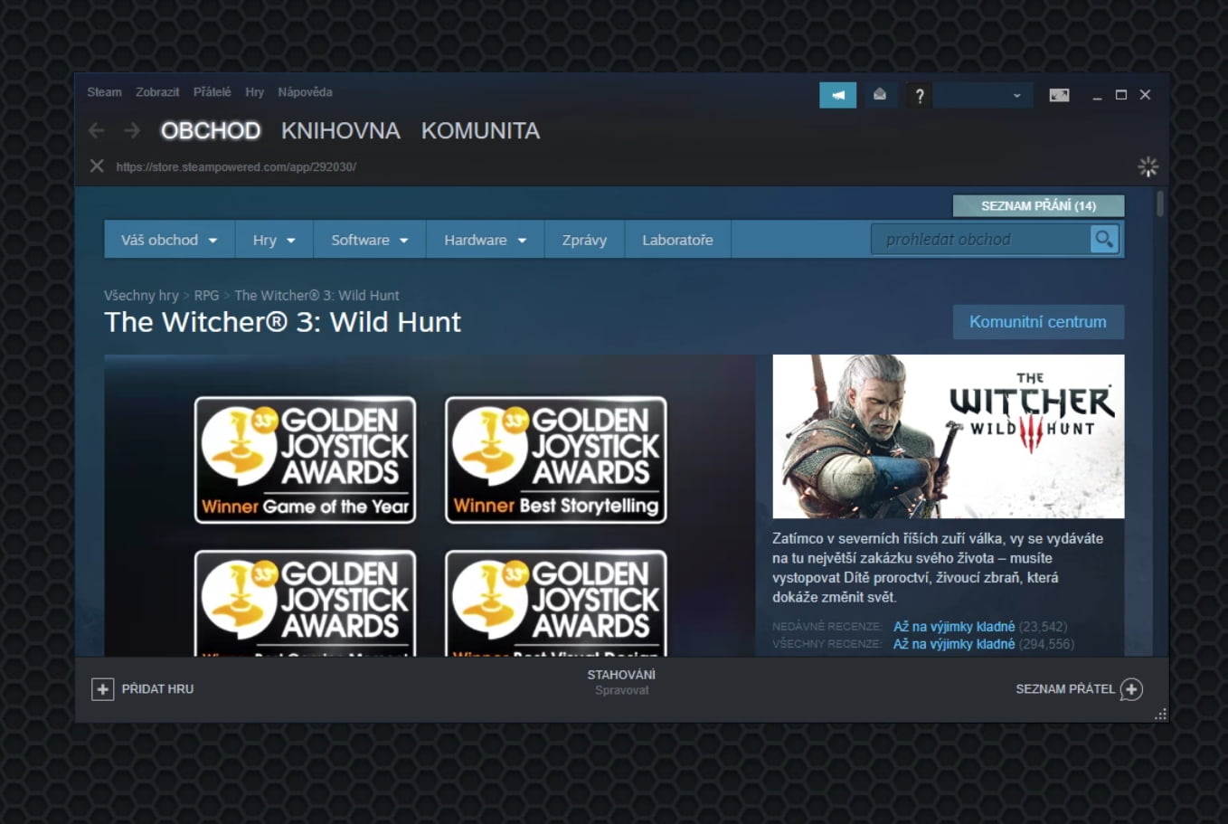
Task: Click the prohledat obchod search field
Action: 980,240
